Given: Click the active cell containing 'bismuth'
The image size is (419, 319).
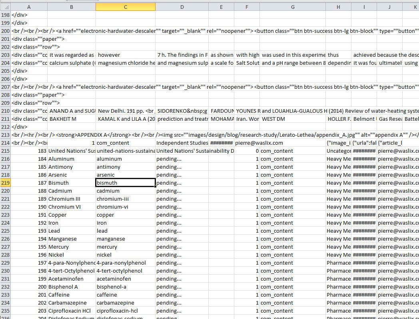Looking at the screenshot, I should [125, 183].
